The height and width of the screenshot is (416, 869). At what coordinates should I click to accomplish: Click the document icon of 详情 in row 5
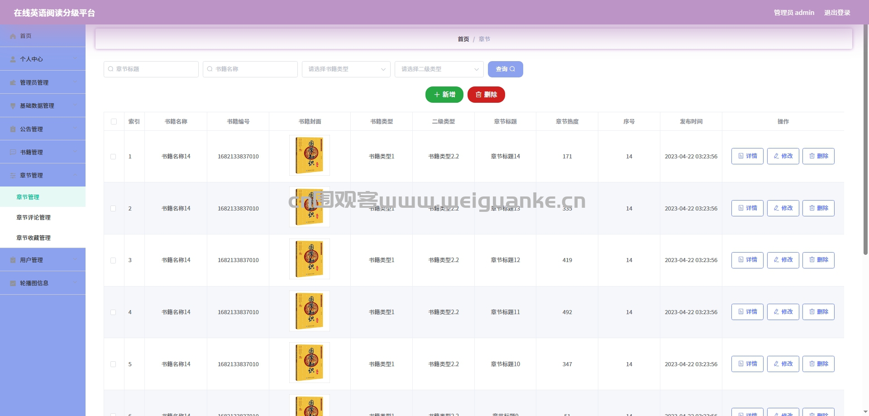coord(741,364)
